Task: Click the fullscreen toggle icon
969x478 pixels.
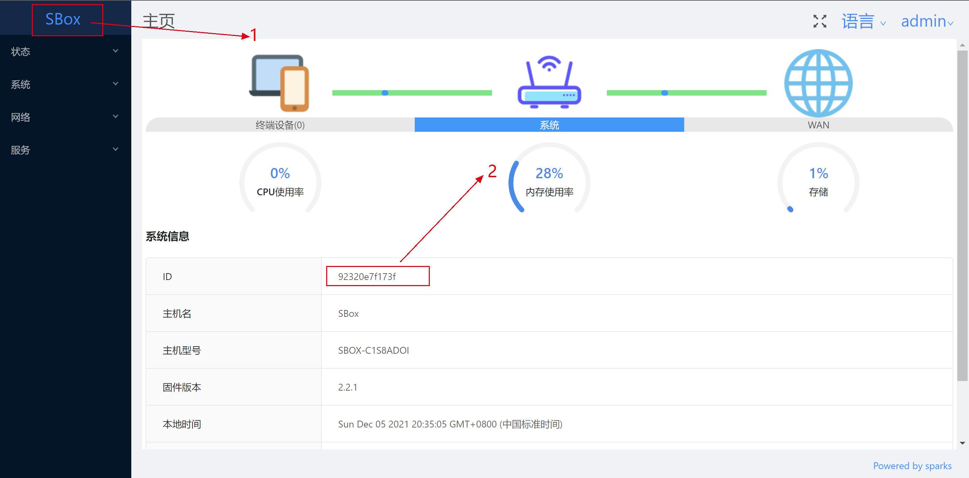Action: tap(819, 21)
